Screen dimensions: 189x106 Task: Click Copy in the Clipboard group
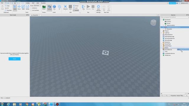[7, 6]
